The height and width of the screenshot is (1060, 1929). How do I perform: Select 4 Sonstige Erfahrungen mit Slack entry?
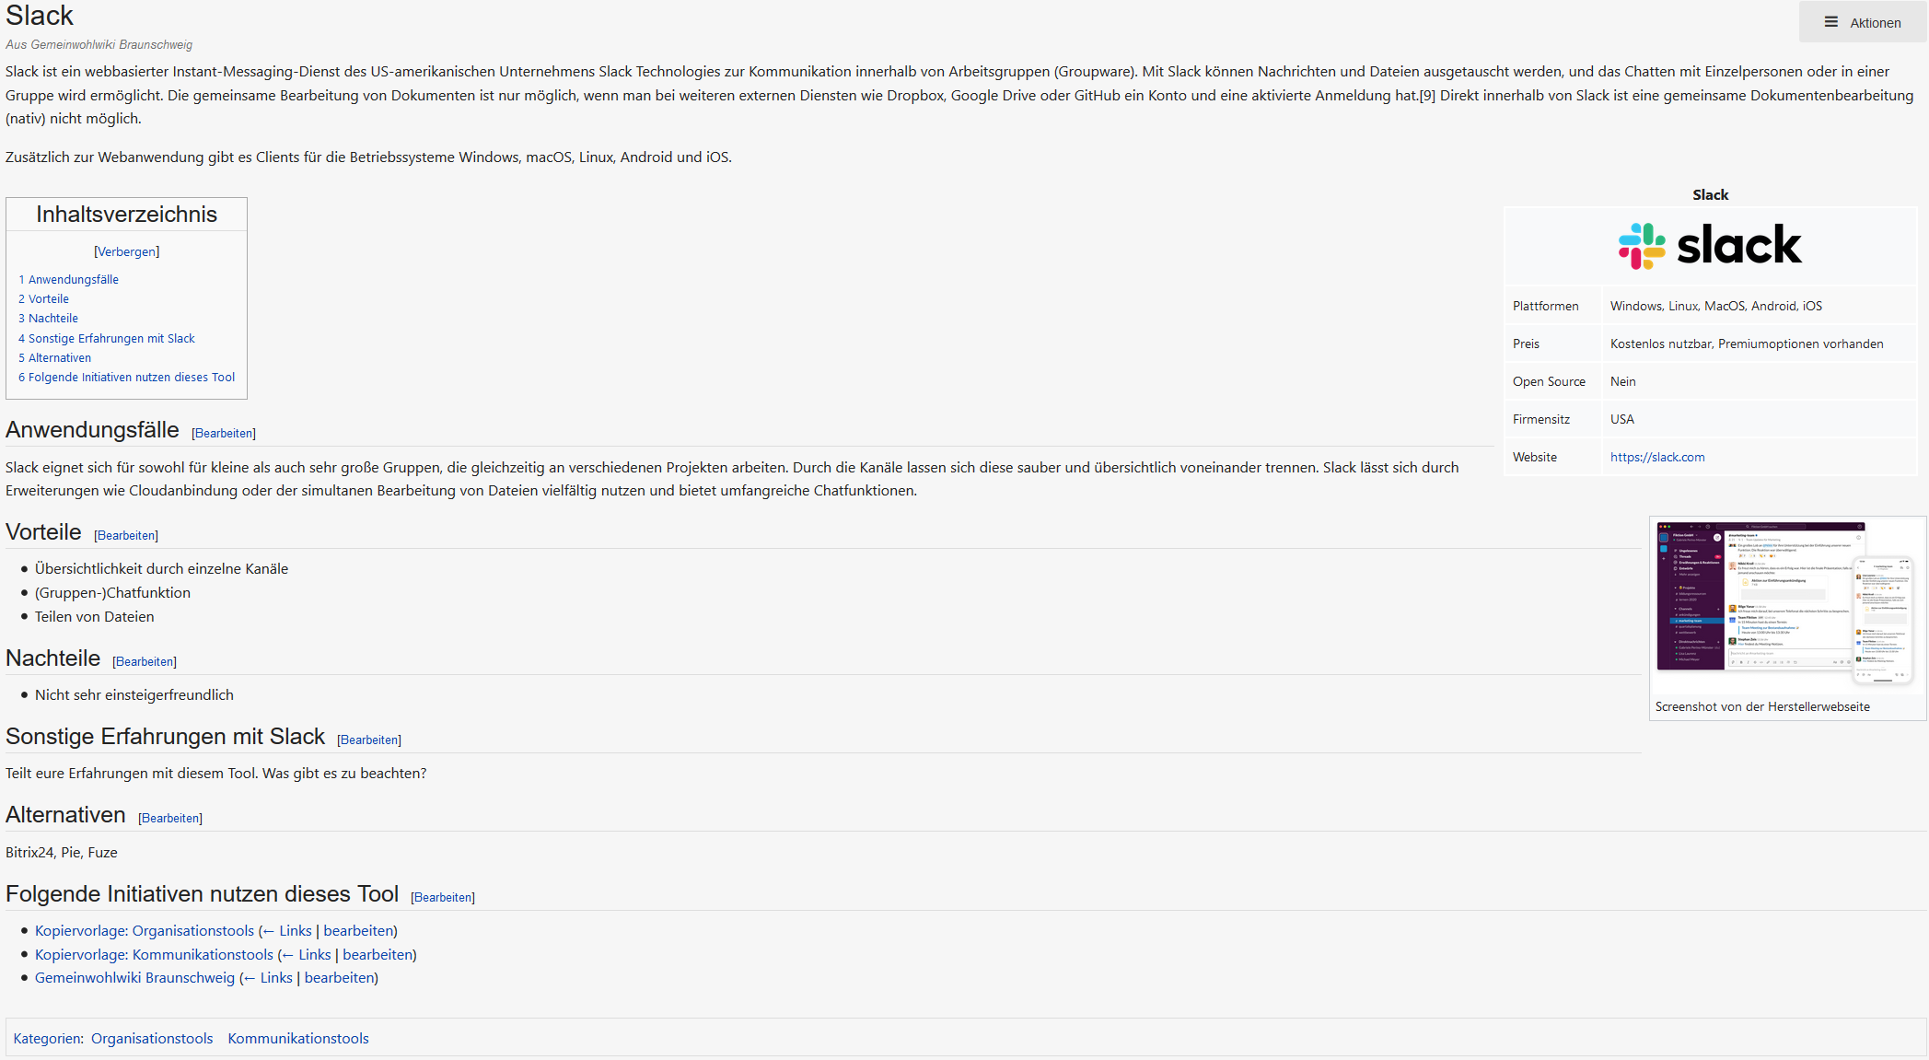(x=107, y=338)
